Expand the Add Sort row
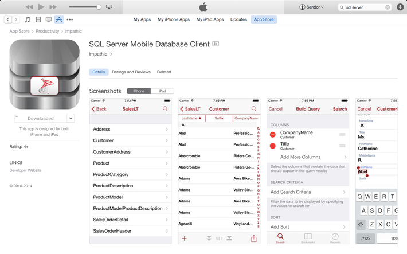 pos(308,227)
